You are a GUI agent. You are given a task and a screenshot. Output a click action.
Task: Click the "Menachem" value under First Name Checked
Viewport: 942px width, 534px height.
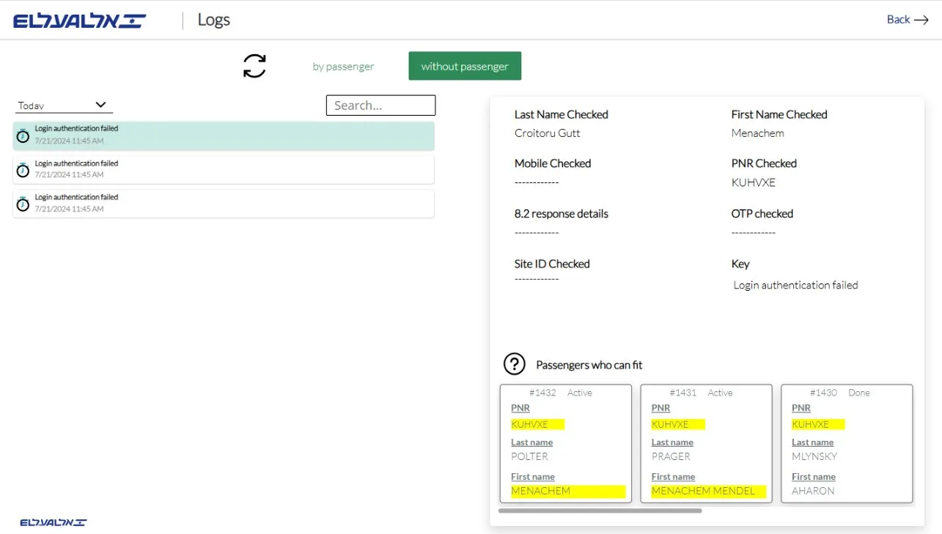click(x=758, y=133)
